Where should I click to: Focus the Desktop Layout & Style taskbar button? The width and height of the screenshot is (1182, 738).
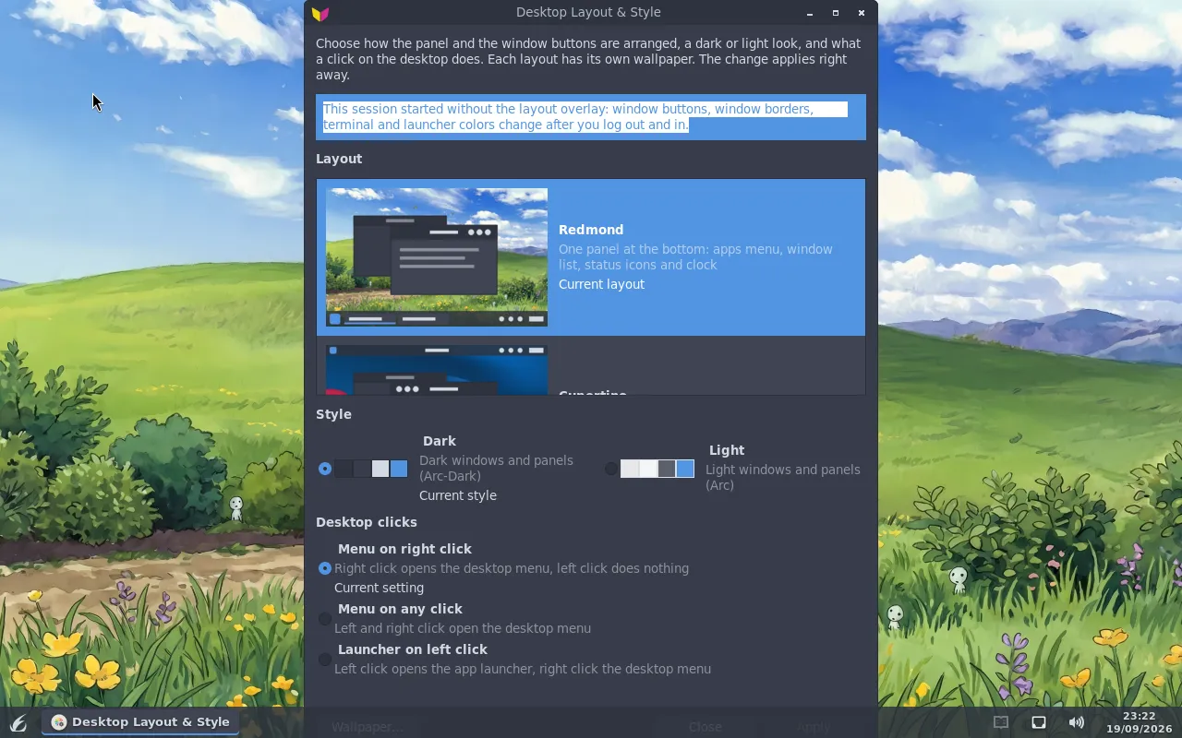click(x=140, y=722)
